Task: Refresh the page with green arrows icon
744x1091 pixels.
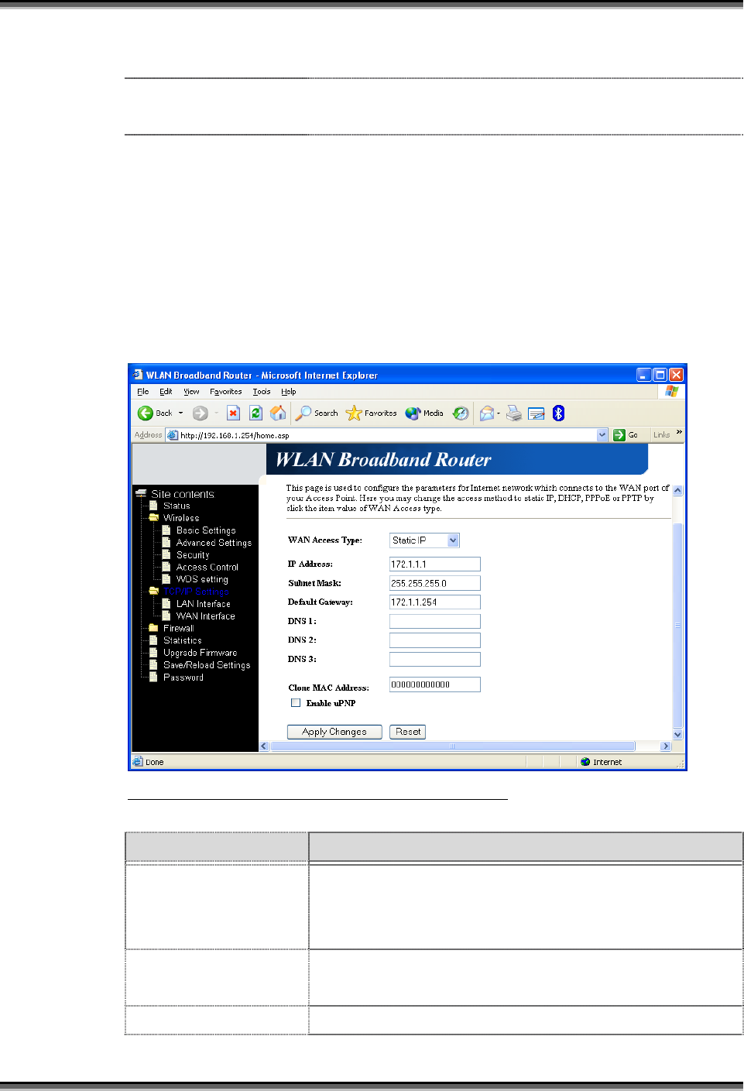Action: [x=255, y=413]
